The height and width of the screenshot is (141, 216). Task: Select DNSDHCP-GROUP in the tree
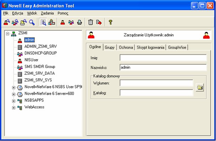coord(41,53)
